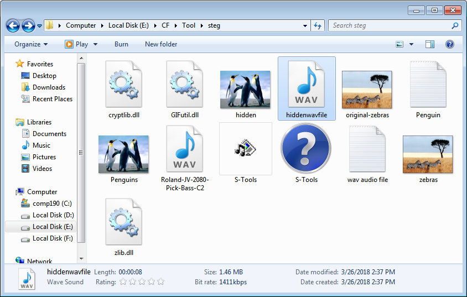The height and width of the screenshot is (297, 467).
Task: Select the cryptlib.dll file icon
Action: 123,85
